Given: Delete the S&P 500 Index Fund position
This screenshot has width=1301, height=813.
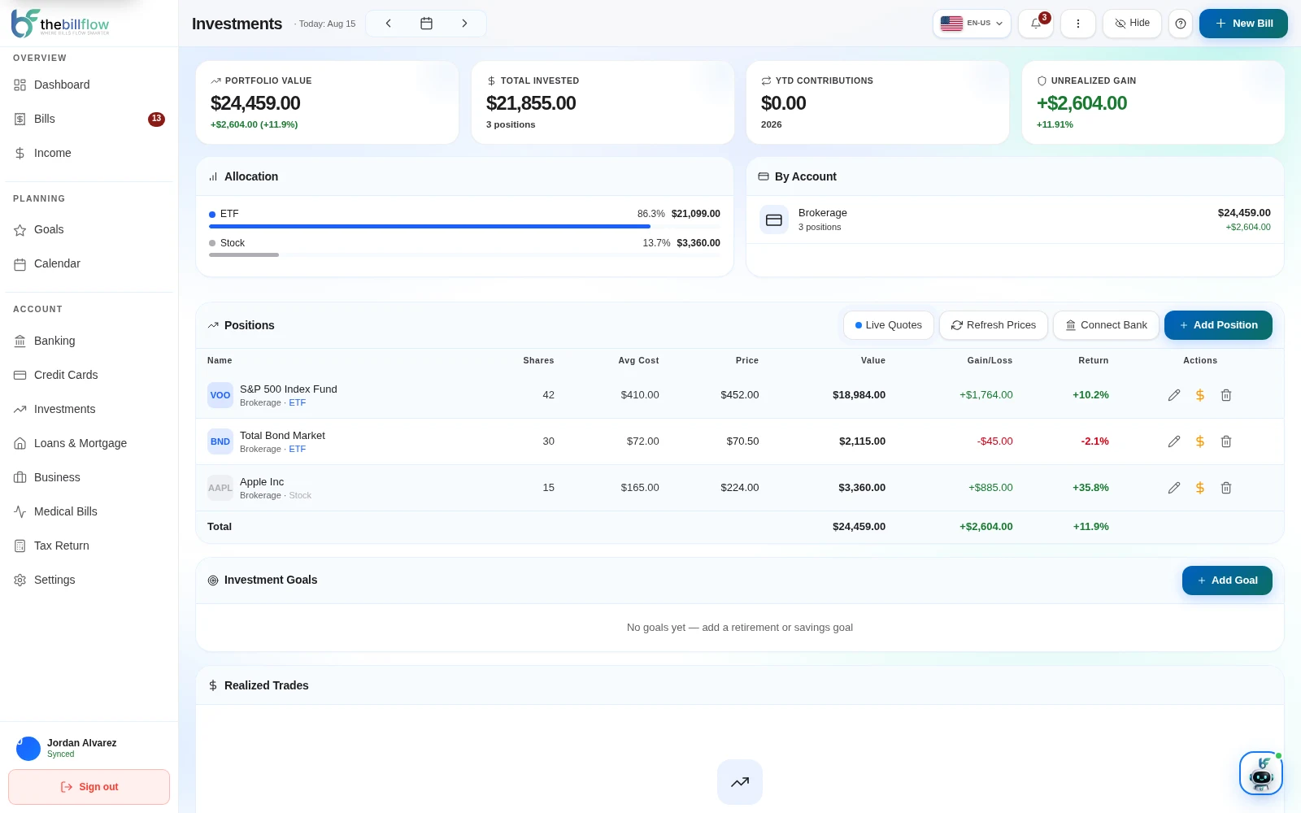Looking at the screenshot, I should tap(1226, 395).
